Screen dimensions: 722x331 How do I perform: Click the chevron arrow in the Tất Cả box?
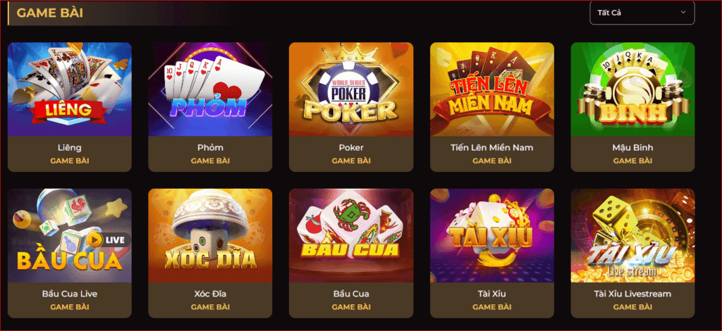tap(683, 13)
